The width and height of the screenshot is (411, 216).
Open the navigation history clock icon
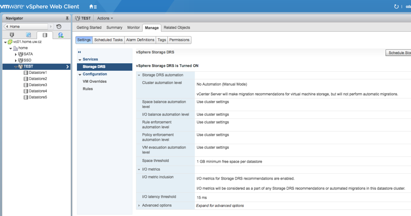[x=59, y=27]
